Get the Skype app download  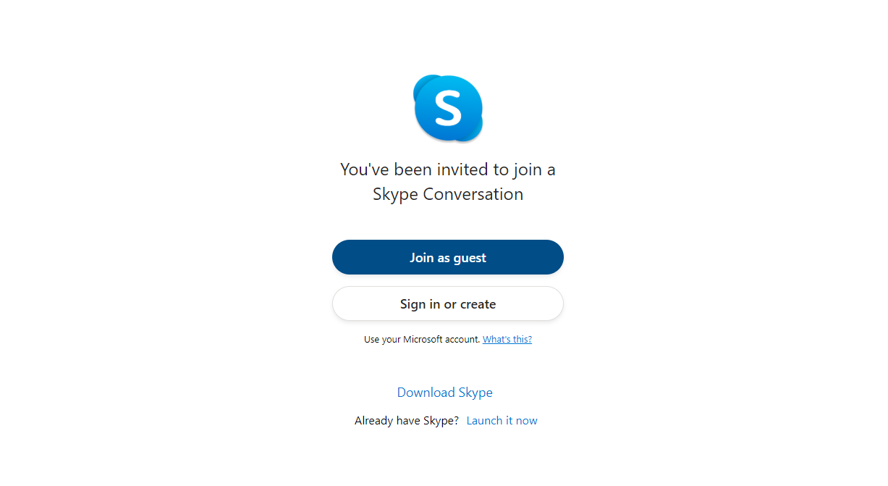tap(444, 393)
